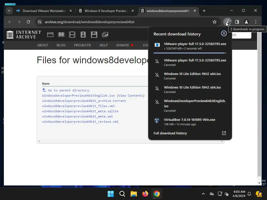This screenshot has width=267, height=200.
Task: Click the Chrome taskbar icon
Action: [x=157, y=194]
